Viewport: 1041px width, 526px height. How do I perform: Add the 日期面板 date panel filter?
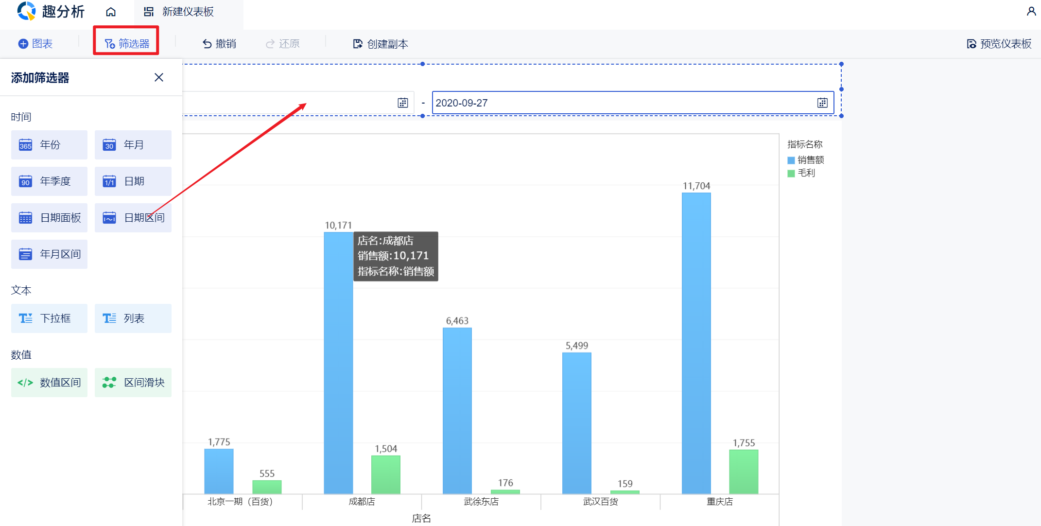49,218
